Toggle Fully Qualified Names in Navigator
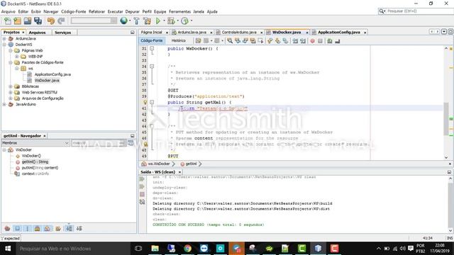454x255 pixels. (58, 228)
